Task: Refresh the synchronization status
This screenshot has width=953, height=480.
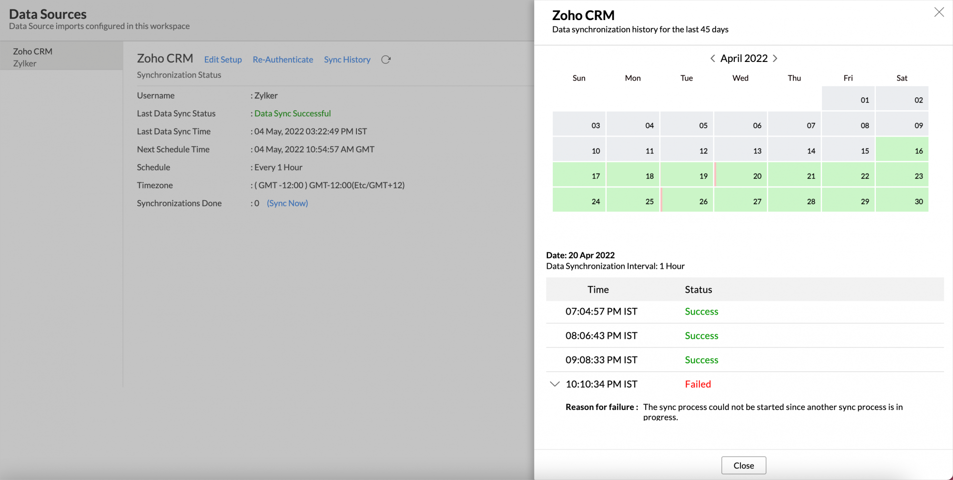Action: pos(386,60)
